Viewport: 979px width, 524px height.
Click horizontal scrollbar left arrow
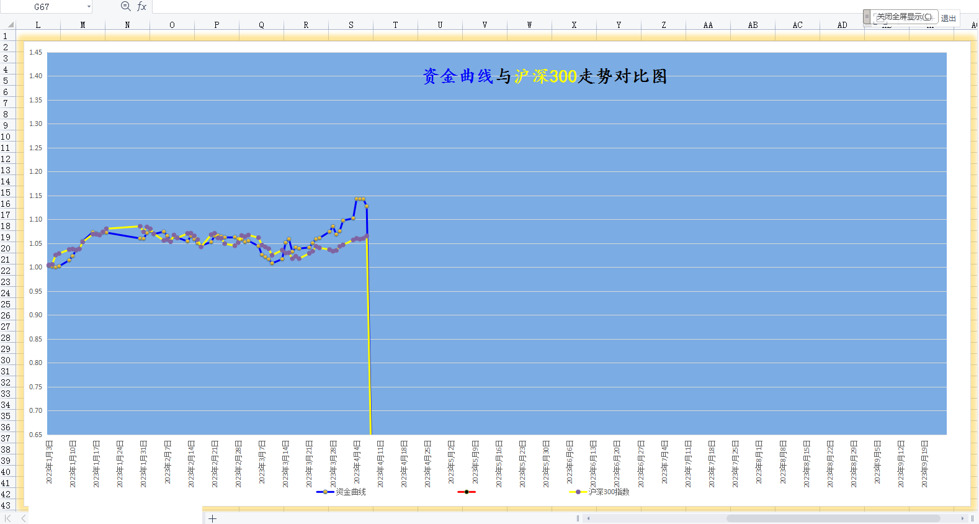coord(588,518)
